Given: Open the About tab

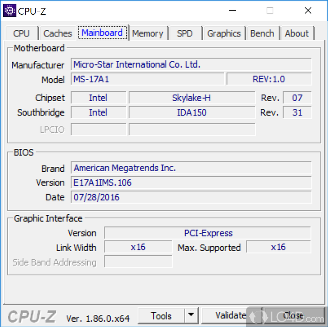Looking at the screenshot, I should click(x=297, y=33).
